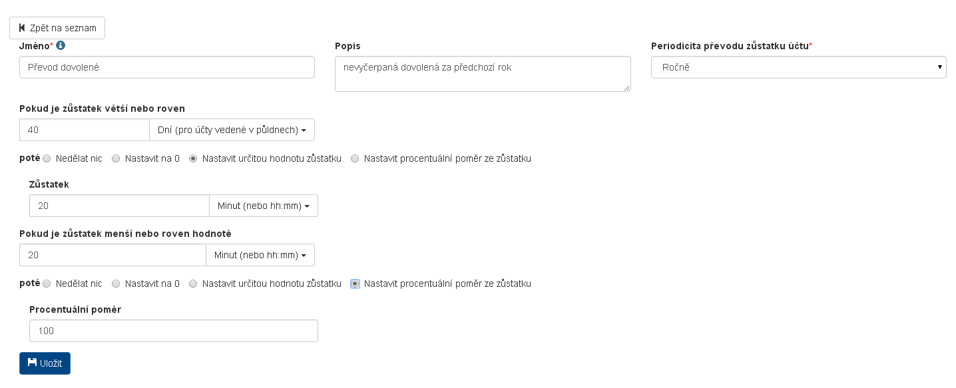Select first Nedělat nic radio option
The image size is (956, 388).
click(x=47, y=158)
